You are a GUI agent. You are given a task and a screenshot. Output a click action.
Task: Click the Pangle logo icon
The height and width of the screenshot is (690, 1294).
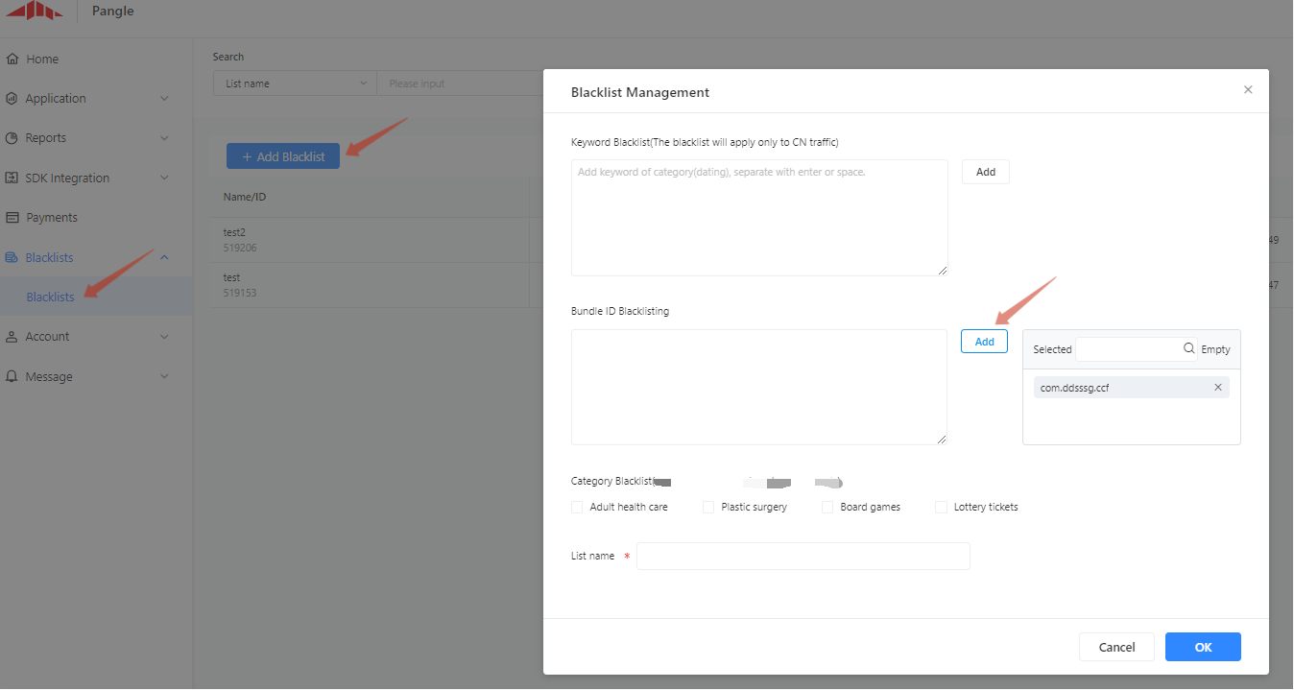pos(34,11)
